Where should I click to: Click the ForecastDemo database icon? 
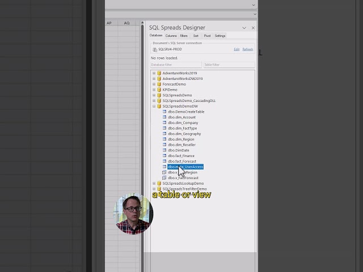[159, 84]
